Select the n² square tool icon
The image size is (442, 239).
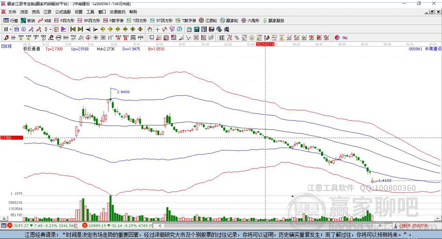pyautogui.click(x=73, y=38)
